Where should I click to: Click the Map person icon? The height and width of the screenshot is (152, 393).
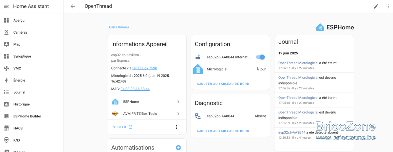[6, 44]
